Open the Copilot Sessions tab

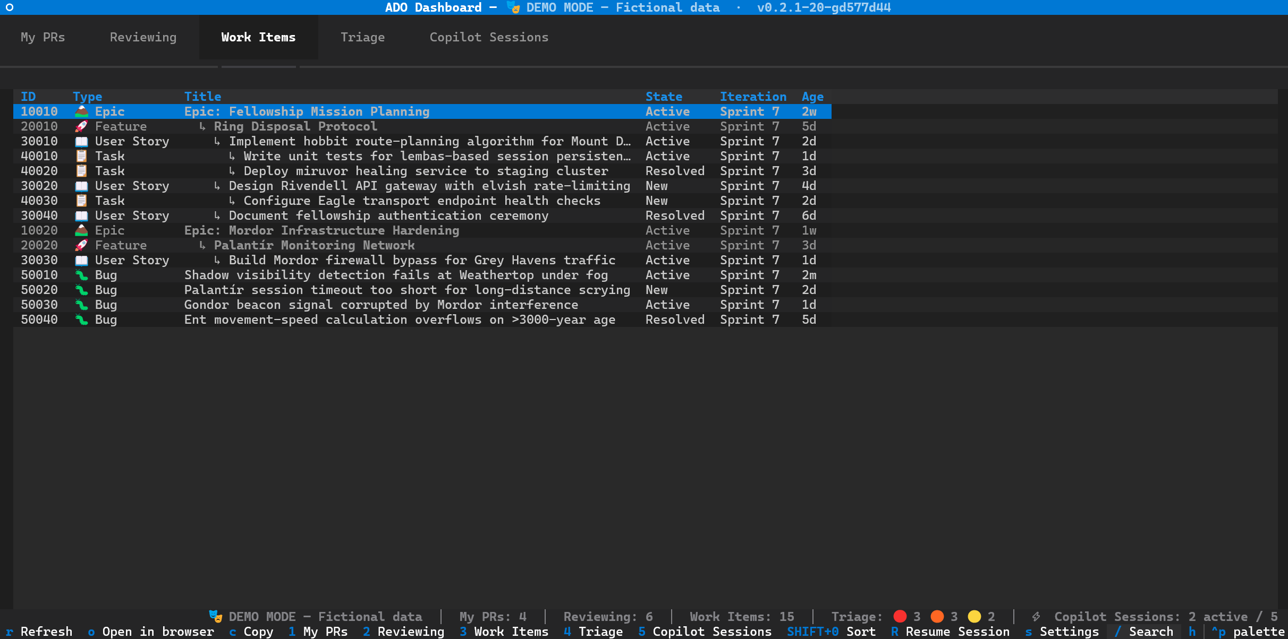point(489,37)
